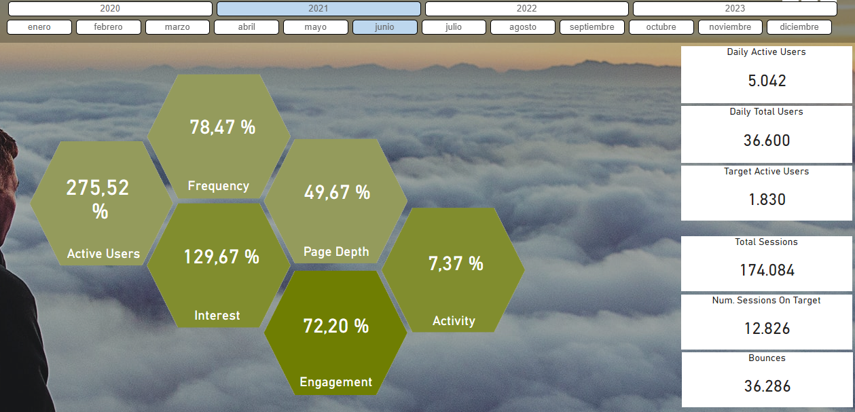
Task: Select the Frequency hexagon showing 78,47 %
Action: pos(218,136)
